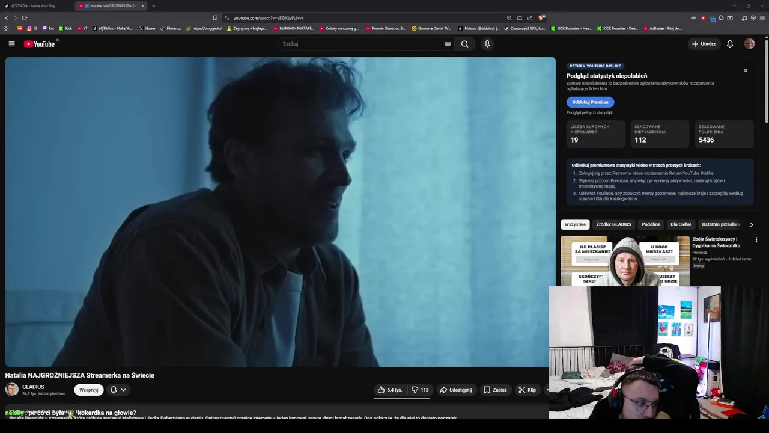Open the Utwórz create menu
The width and height of the screenshot is (769, 433).
coord(704,44)
